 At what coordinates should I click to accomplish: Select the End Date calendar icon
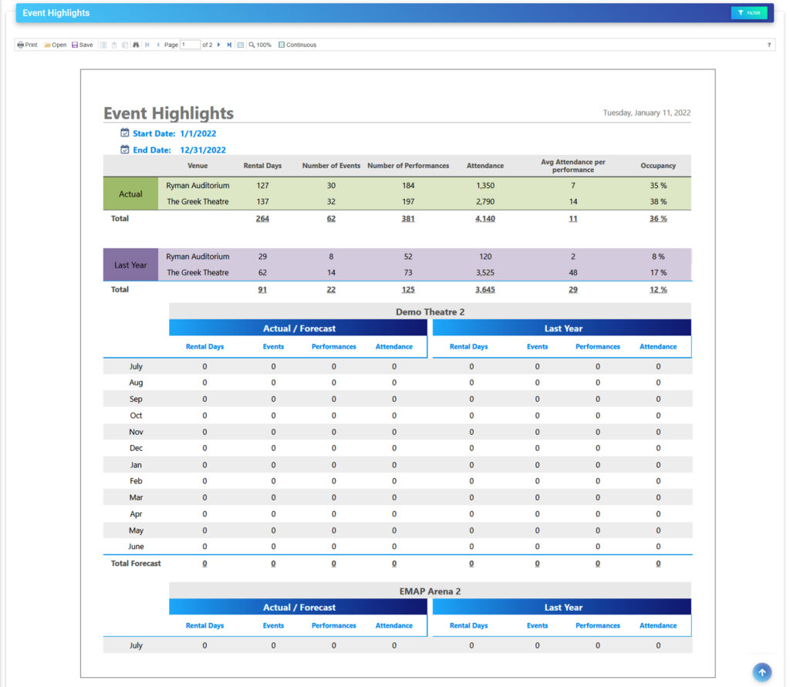click(x=124, y=150)
